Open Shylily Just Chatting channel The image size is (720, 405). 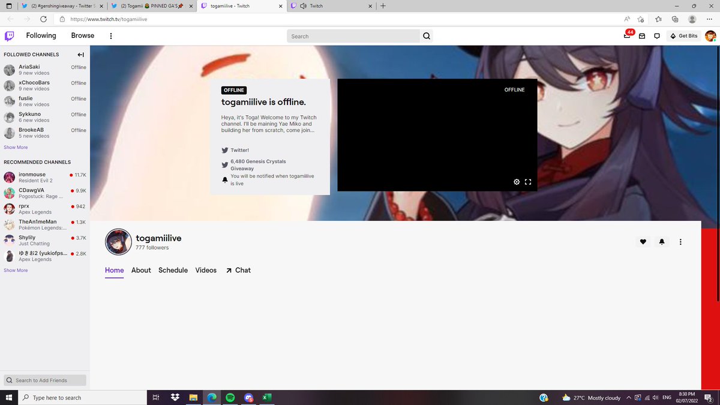45,240
